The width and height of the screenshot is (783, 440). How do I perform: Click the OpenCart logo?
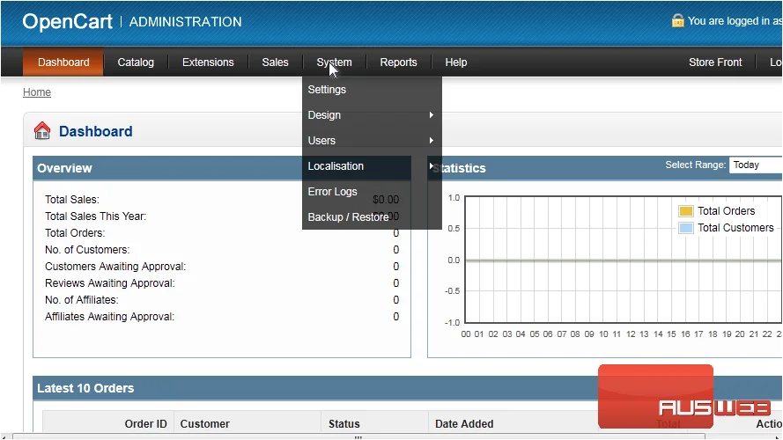tap(68, 21)
